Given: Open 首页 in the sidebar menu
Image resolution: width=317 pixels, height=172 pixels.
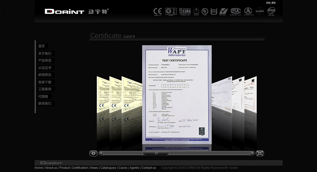Looking at the screenshot, I should coord(42,46).
